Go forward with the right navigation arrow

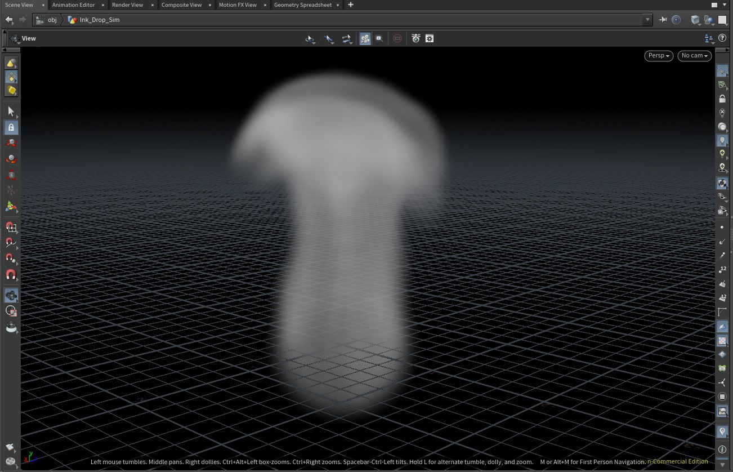[x=23, y=20]
